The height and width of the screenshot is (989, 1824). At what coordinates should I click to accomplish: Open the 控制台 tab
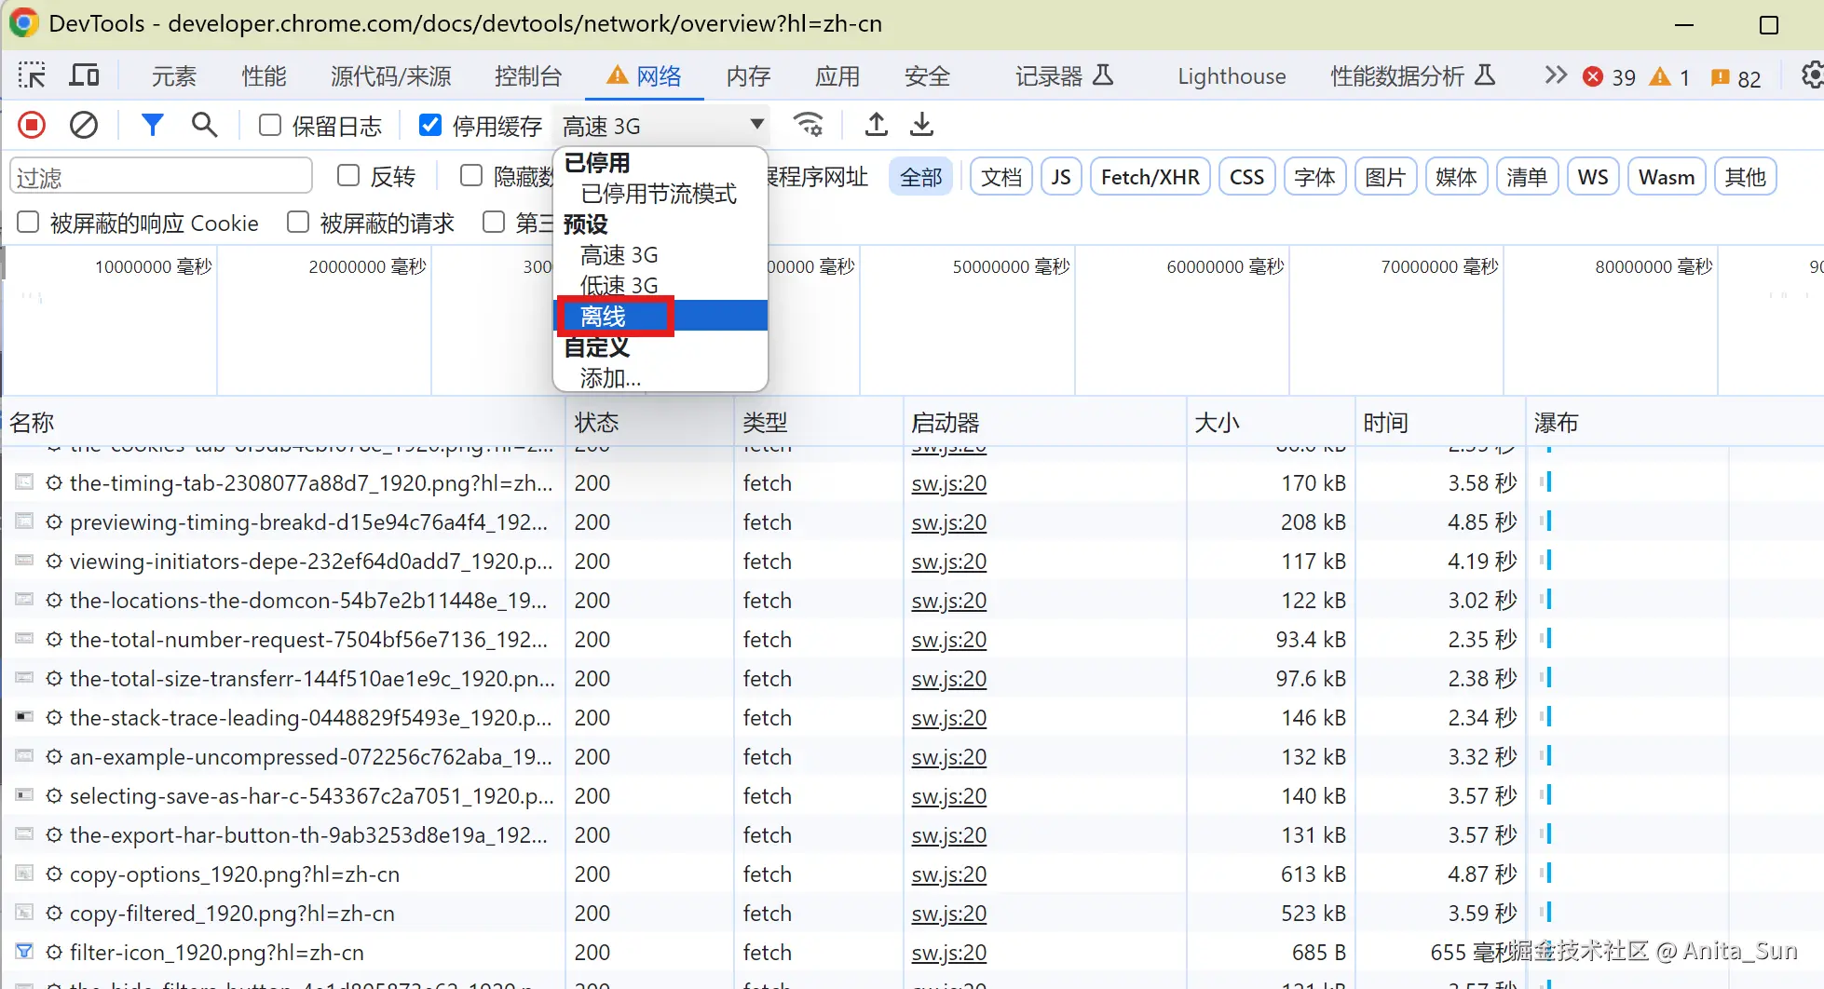coord(528,76)
